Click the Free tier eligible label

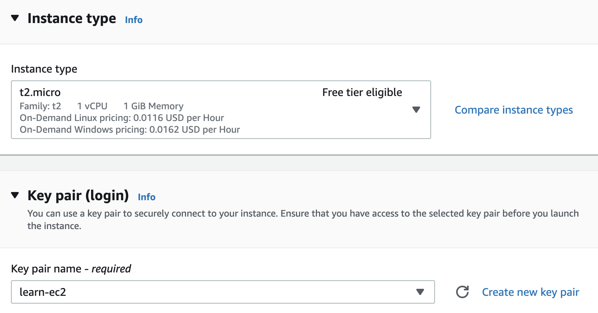362,92
